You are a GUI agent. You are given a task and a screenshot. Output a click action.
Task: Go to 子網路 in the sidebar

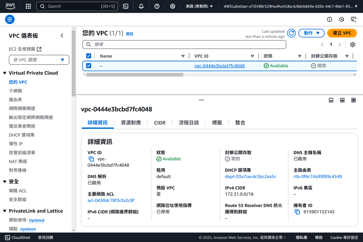15,91
